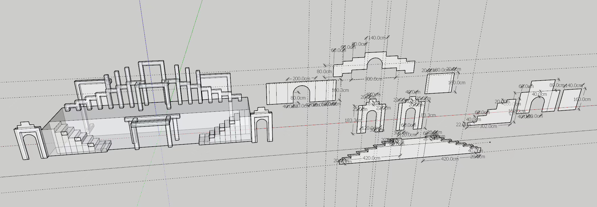
Task: Select the 302.0cm dimension on staircase panel
Action: tap(488, 126)
